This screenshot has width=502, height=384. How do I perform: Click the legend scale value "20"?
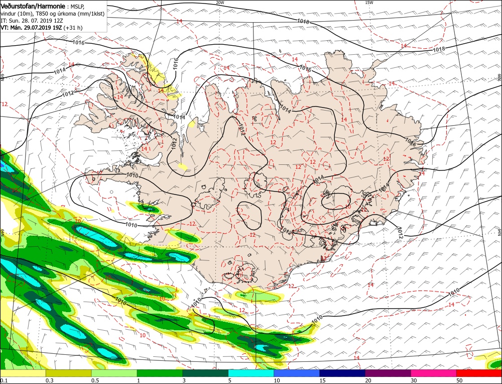click(368, 380)
